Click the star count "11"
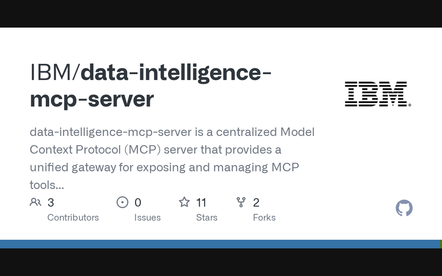 click(201, 203)
